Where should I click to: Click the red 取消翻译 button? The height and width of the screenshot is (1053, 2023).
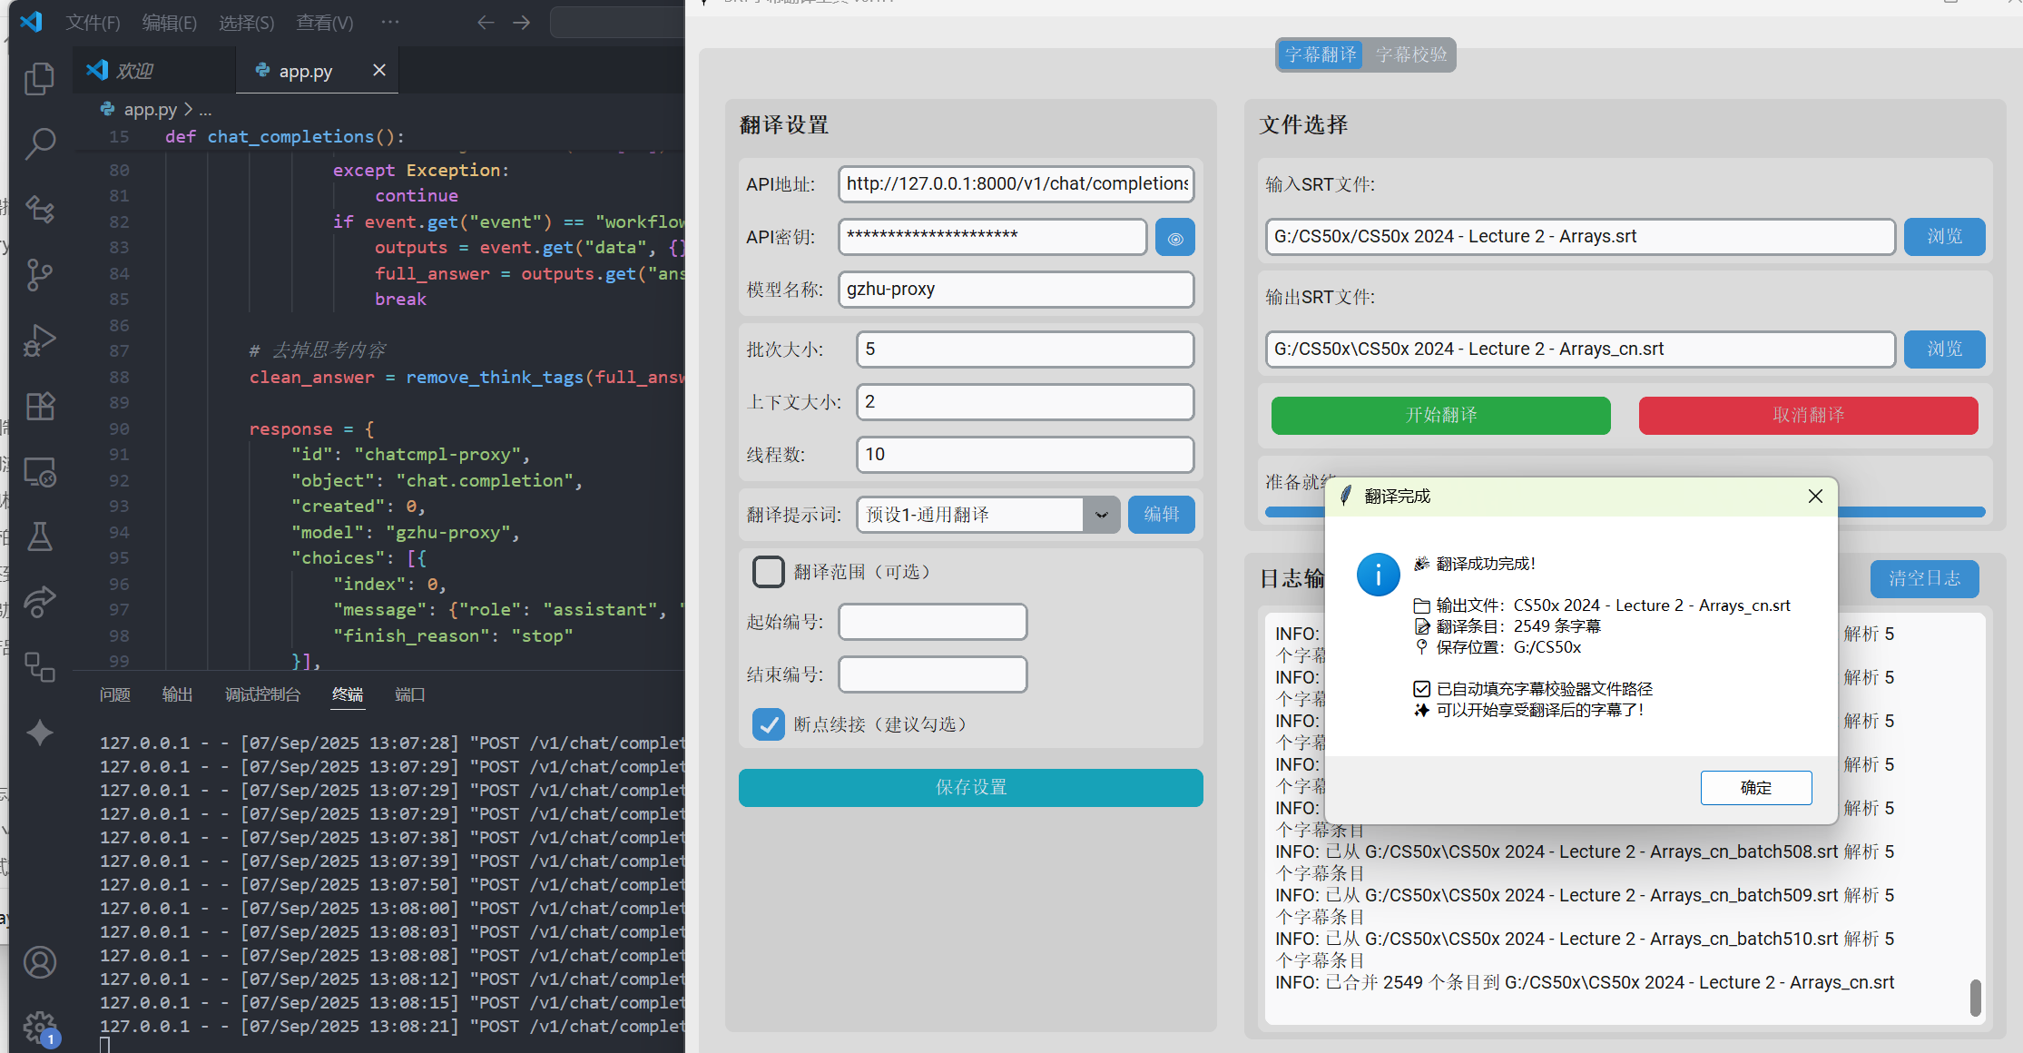(1808, 416)
